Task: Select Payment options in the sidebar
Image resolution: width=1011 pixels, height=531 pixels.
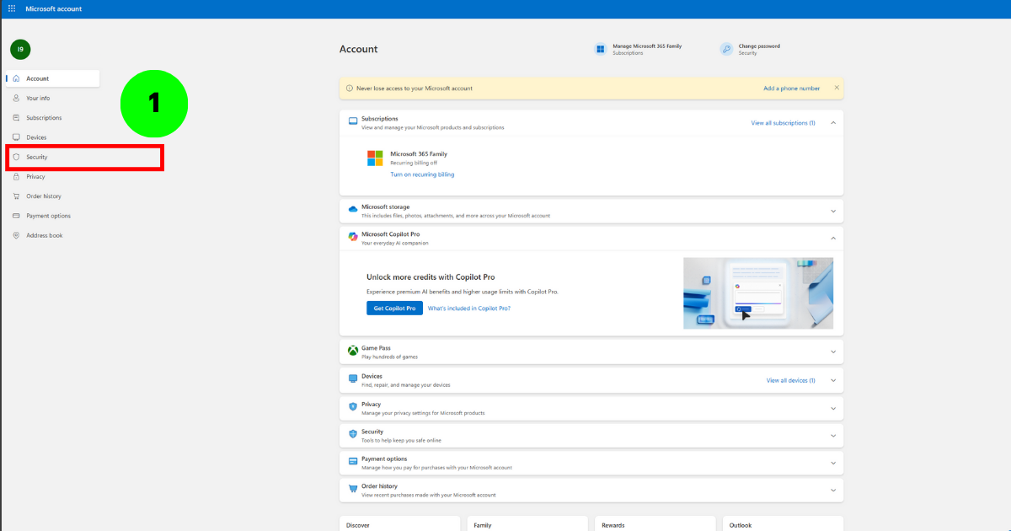Action: pos(48,216)
